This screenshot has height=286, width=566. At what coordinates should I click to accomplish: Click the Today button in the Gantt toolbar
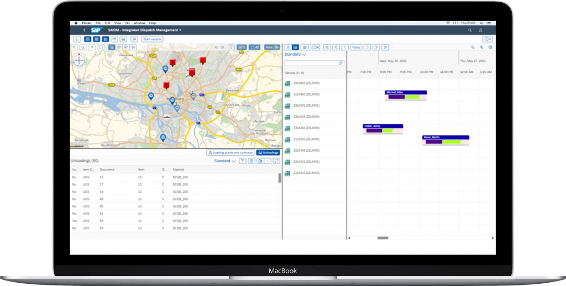pos(356,47)
